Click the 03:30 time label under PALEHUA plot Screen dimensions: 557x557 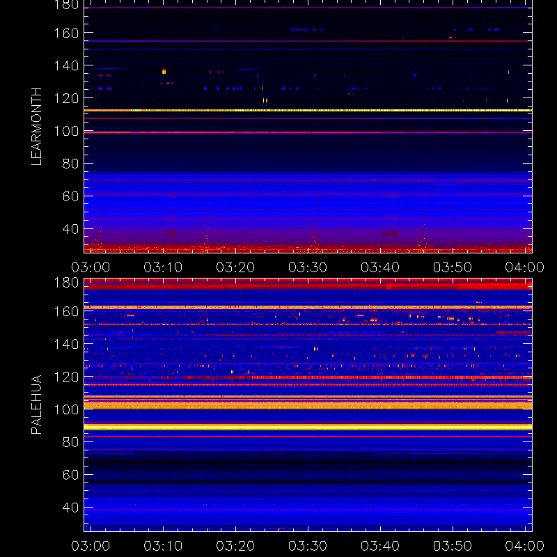[x=308, y=546]
